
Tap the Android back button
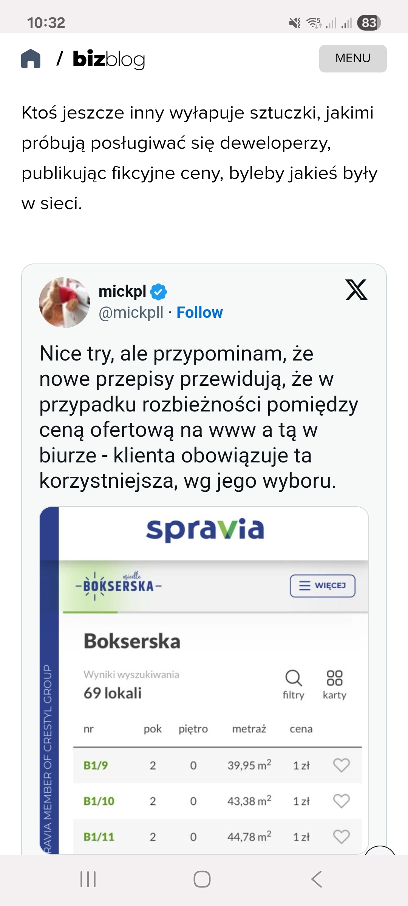point(317,879)
